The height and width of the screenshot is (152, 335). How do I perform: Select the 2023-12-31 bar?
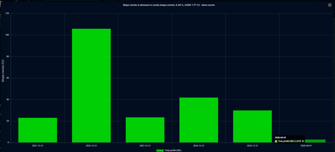point(145,130)
